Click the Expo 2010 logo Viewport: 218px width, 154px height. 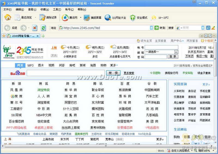(x=9, y=52)
